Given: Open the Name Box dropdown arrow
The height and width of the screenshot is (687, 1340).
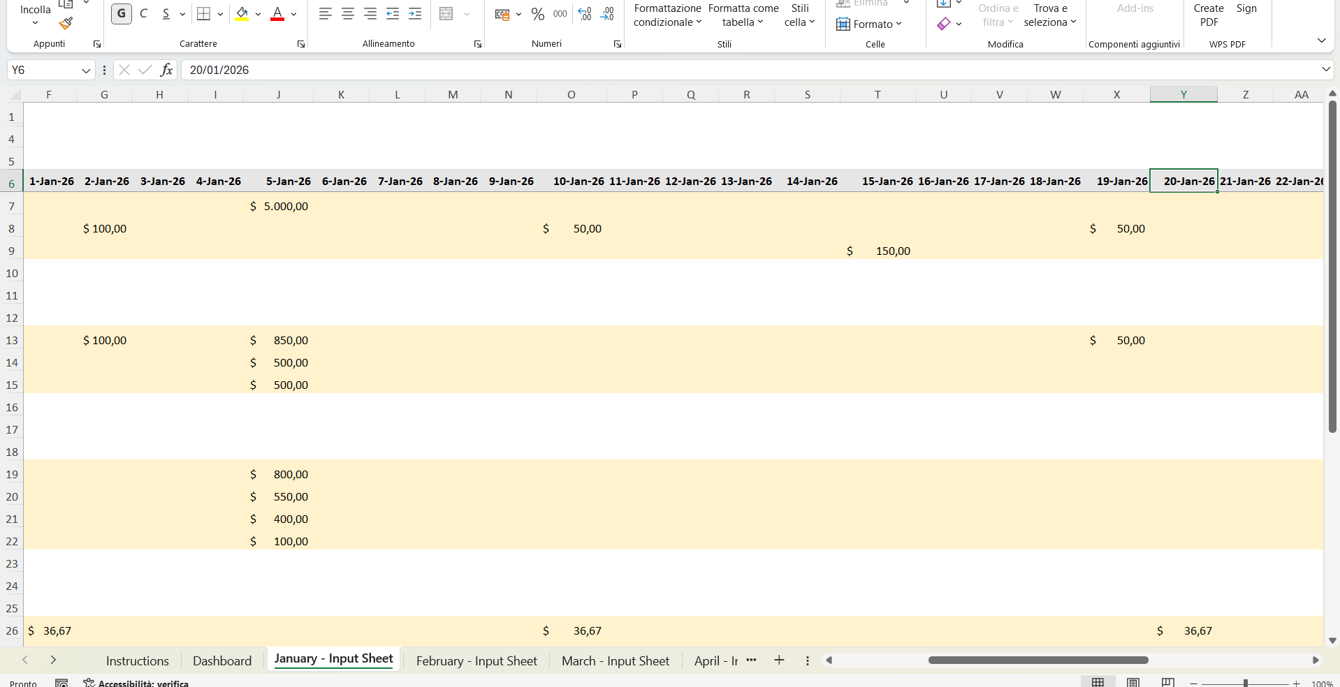Looking at the screenshot, I should (x=86, y=71).
